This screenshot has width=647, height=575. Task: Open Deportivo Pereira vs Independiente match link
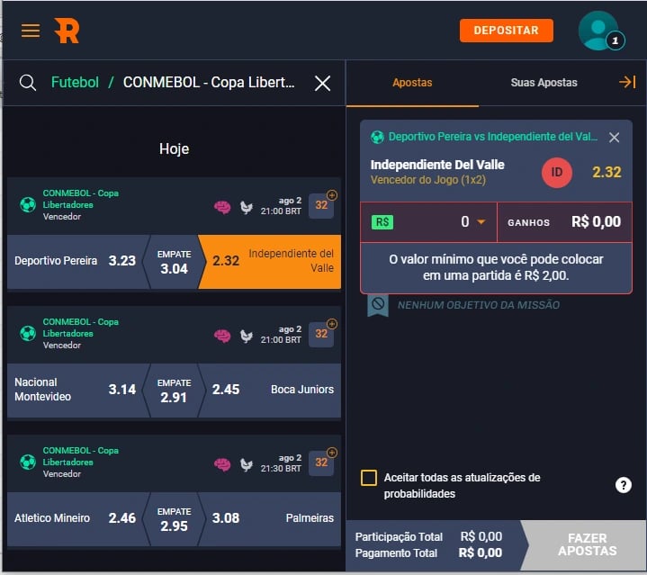click(x=493, y=137)
